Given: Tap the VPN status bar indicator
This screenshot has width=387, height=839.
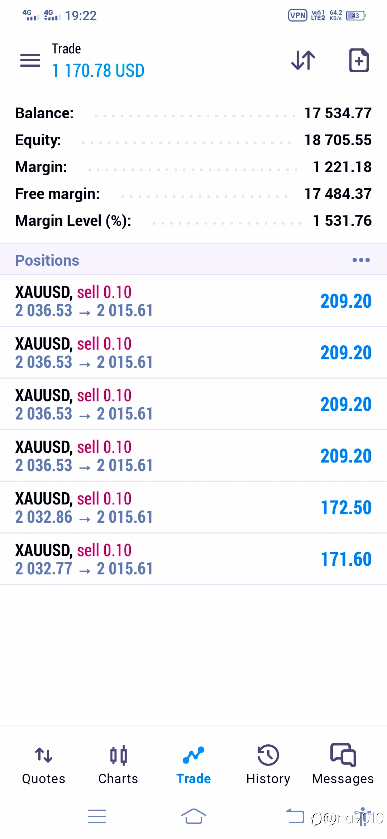Looking at the screenshot, I should (x=298, y=15).
